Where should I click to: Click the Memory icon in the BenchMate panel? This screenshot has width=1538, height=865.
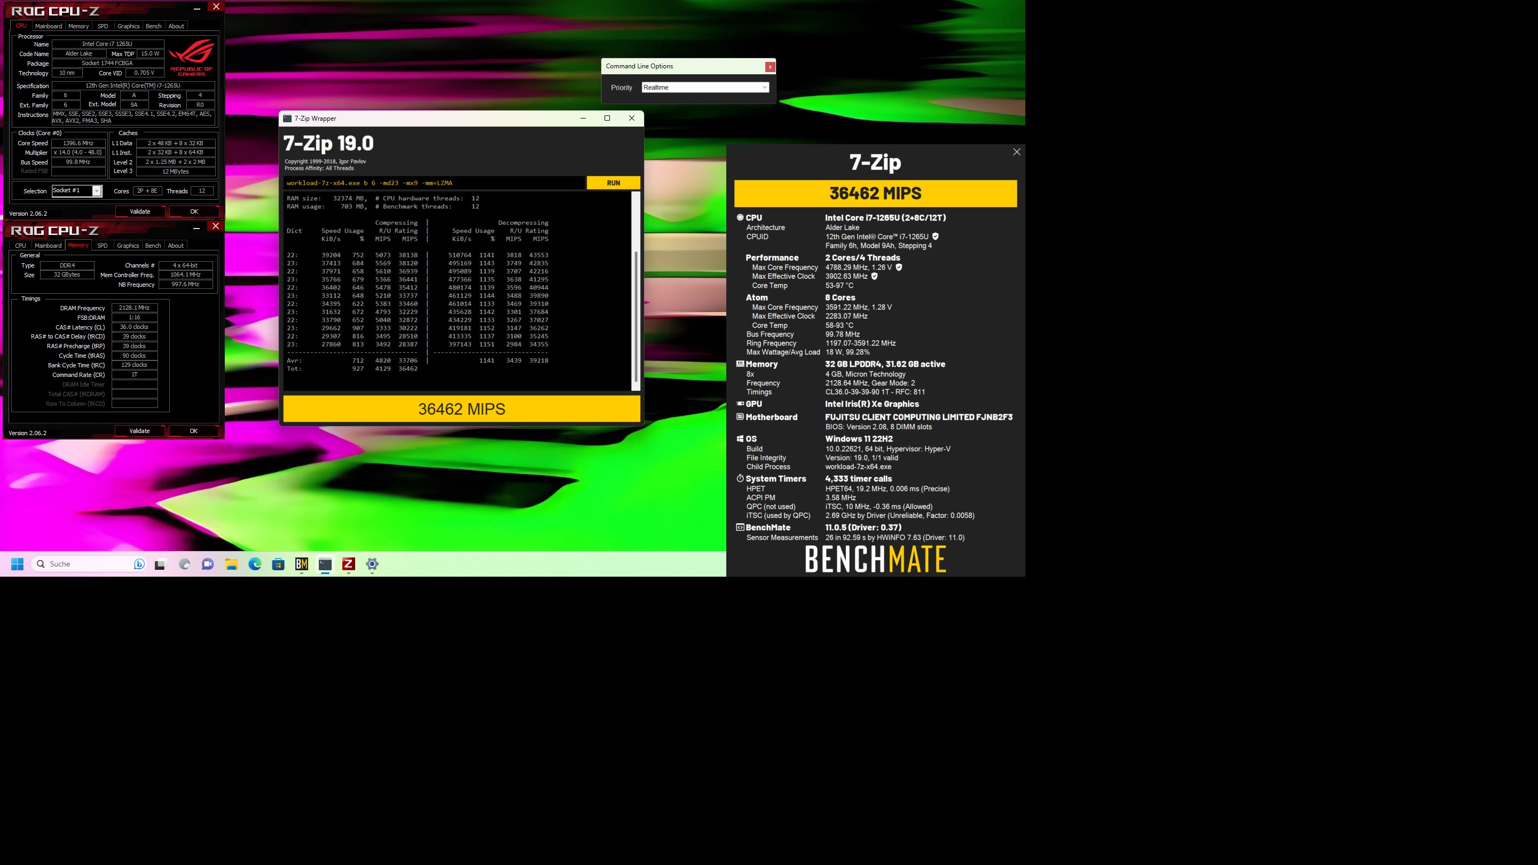pos(740,364)
